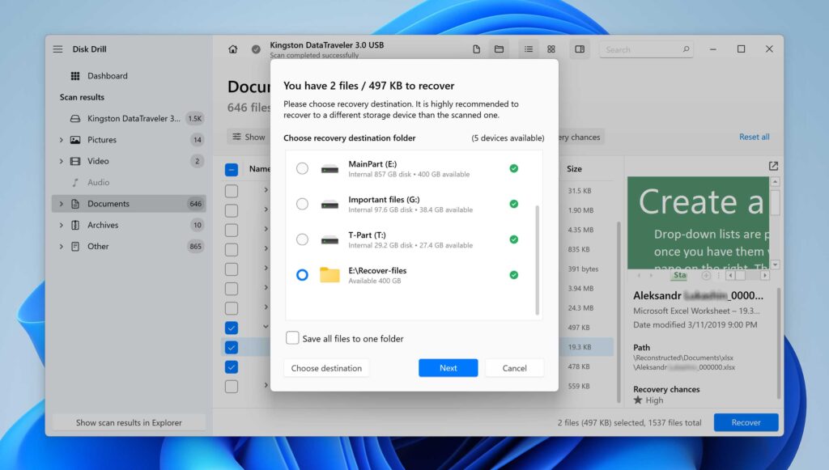This screenshot has width=829, height=470.
Task: Click the Next button
Action: (x=448, y=367)
